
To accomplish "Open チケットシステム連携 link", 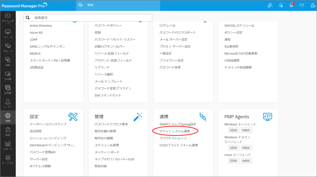I will click(x=175, y=131).
